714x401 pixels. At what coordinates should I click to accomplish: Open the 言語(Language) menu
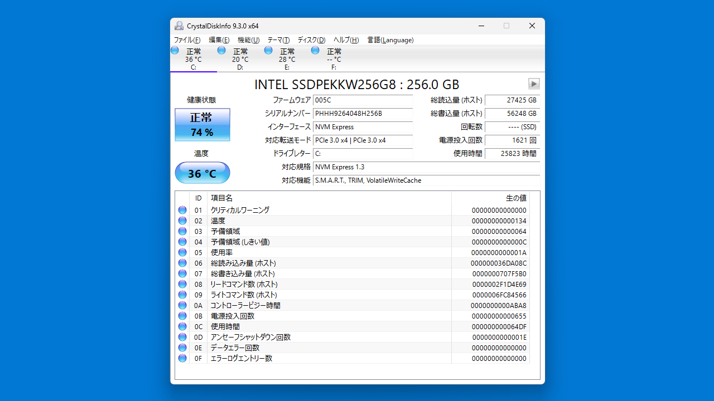coord(390,40)
